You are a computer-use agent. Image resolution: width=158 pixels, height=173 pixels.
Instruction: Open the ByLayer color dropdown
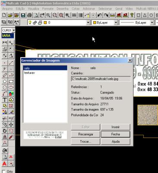(x=116, y=22)
